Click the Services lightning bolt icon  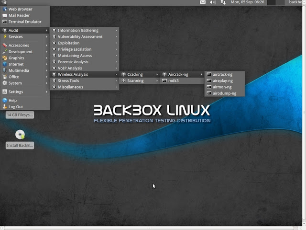tap(5, 37)
